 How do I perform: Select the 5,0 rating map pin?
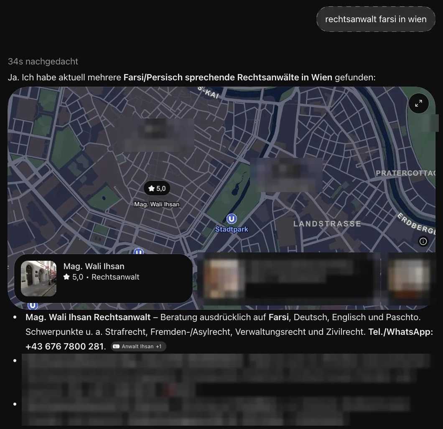157,188
